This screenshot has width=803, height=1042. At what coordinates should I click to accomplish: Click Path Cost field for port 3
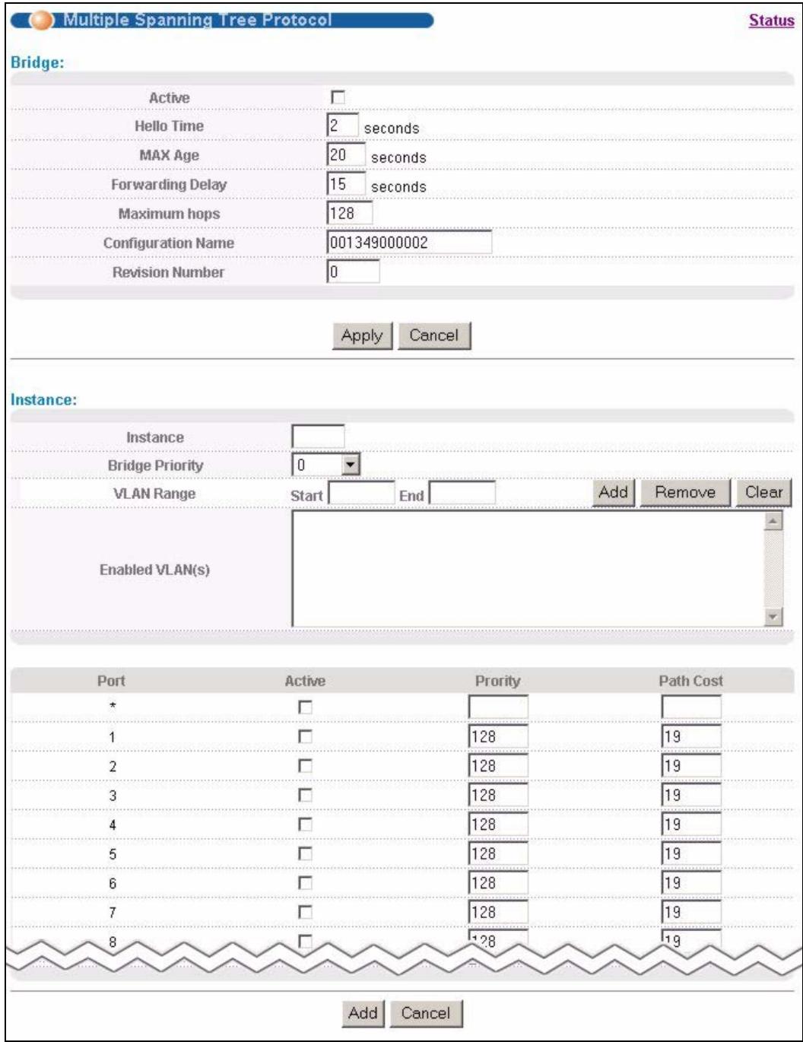tap(691, 795)
